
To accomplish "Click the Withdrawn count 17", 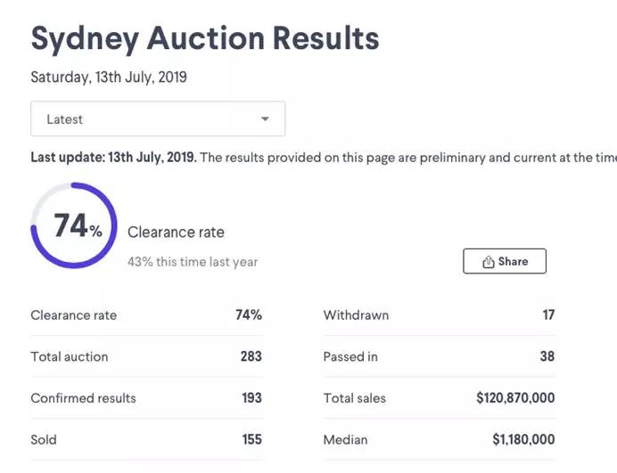I will 547,315.
